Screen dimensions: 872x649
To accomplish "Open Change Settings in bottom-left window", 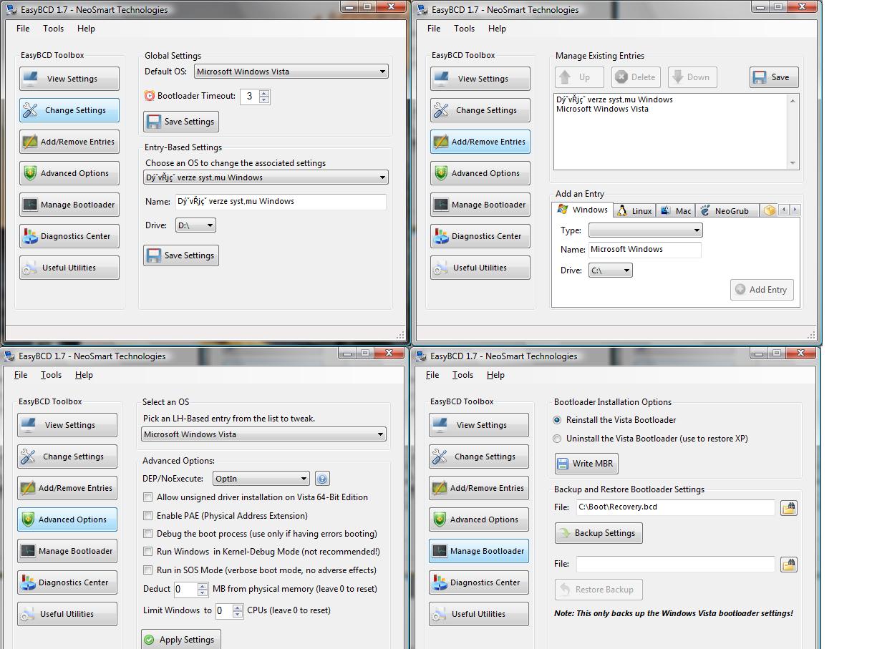I will point(67,457).
